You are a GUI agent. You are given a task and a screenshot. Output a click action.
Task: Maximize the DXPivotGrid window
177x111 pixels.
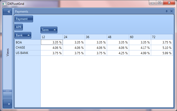coord(160,3)
